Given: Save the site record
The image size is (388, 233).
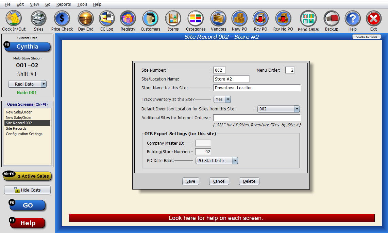Looking at the screenshot, I should click(x=190, y=181).
